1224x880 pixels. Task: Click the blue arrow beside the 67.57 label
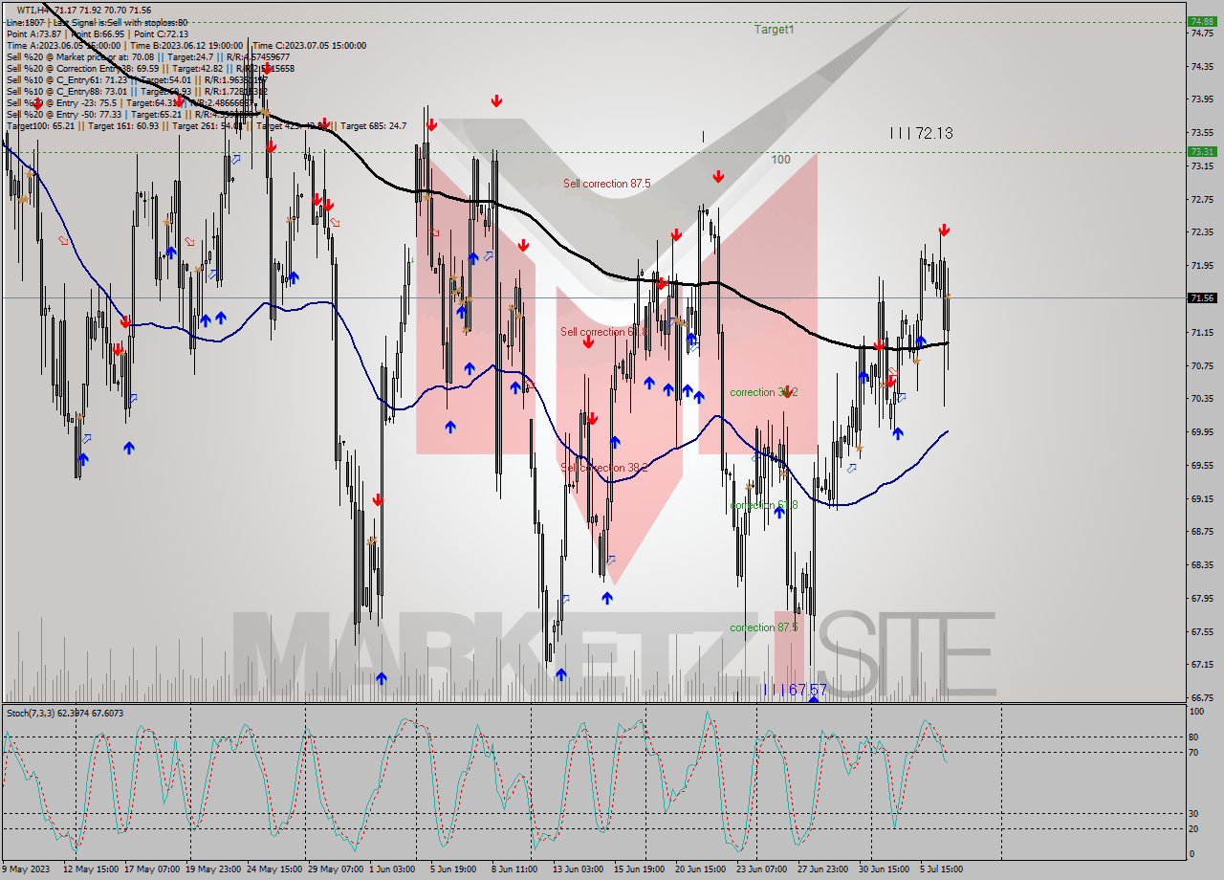[x=813, y=699]
